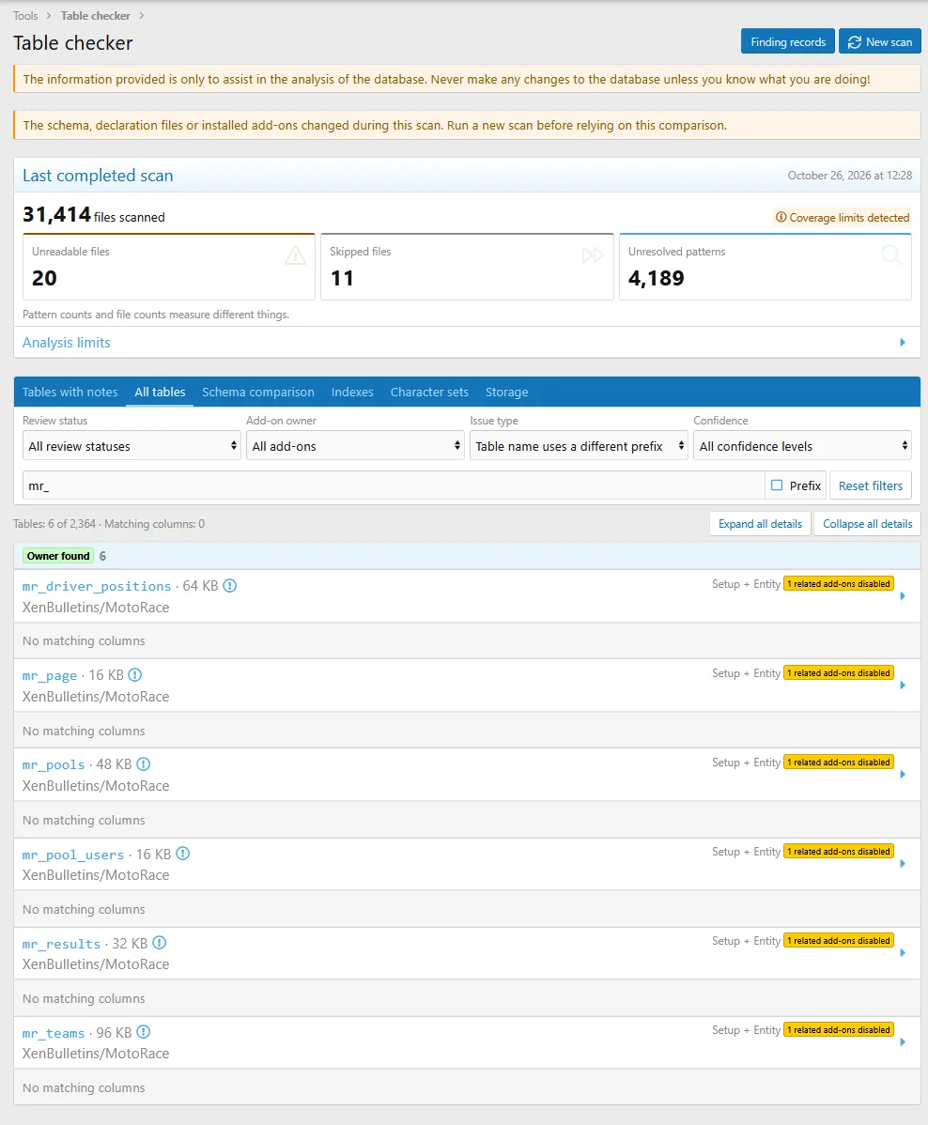Click disabled add-ons badge on mr_page row
The width and height of the screenshot is (928, 1125).
point(838,673)
